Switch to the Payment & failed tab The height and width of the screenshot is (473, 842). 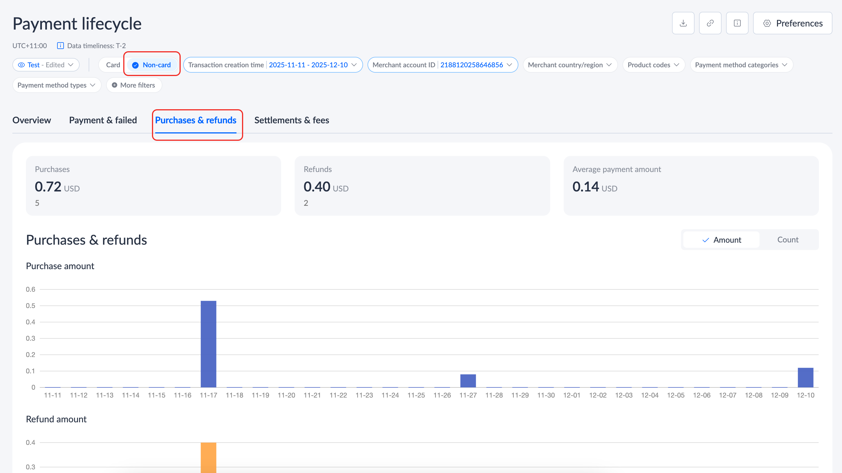(103, 120)
